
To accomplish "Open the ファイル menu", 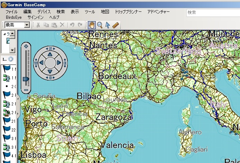I will tap(11, 12).
